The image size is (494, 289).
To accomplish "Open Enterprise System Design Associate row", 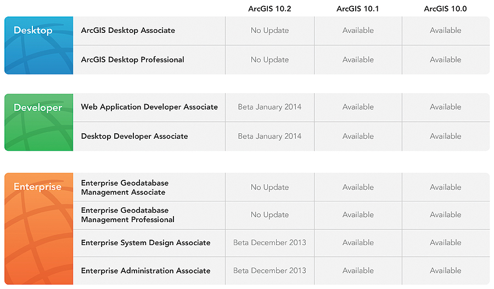I will tap(145, 243).
